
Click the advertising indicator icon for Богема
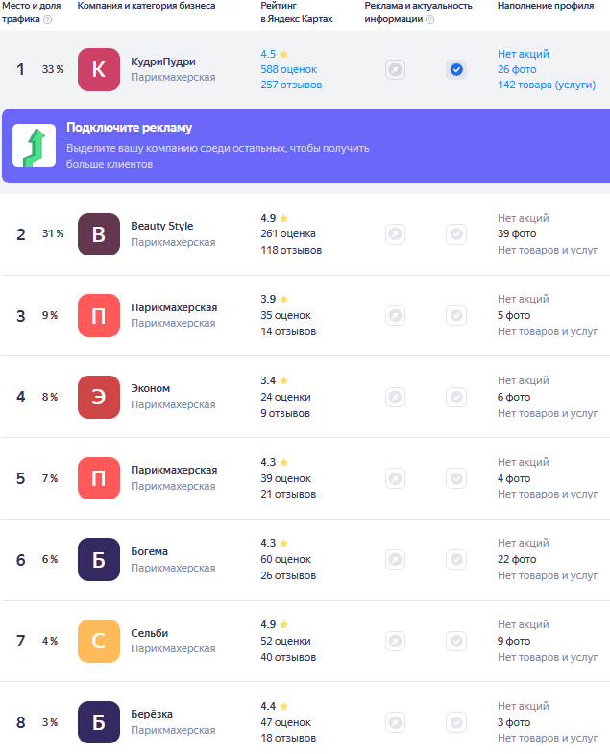pos(395,559)
